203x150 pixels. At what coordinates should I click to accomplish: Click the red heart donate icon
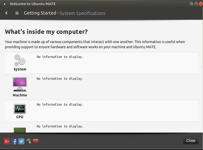(x=35, y=141)
